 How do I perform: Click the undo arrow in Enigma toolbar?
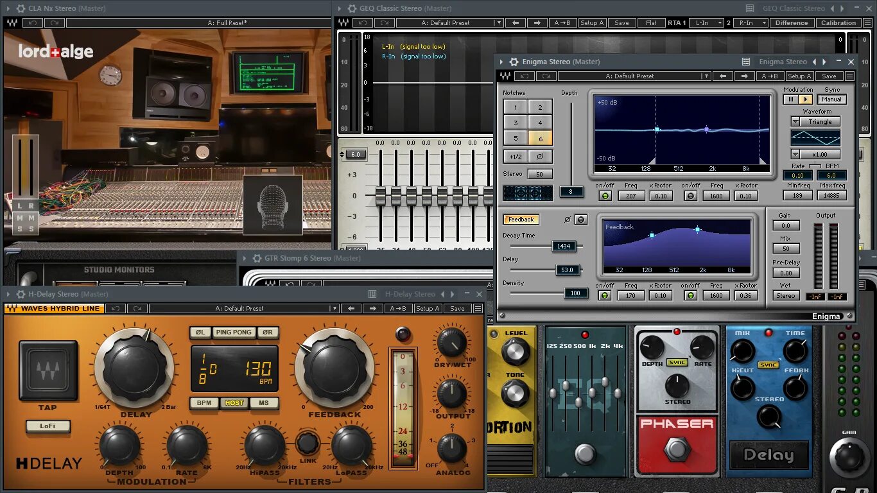click(x=525, y=75)
